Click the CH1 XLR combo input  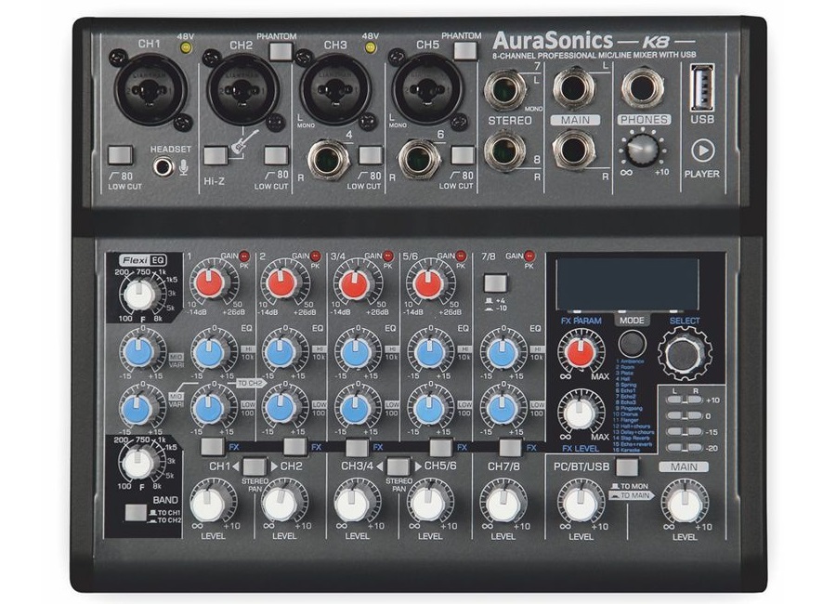(150, 89)
